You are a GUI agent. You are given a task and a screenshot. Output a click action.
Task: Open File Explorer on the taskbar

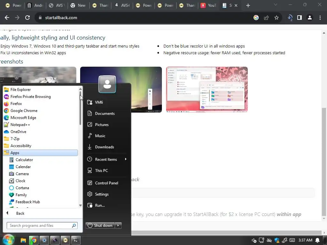[23, 241]
